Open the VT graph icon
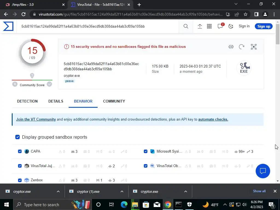Image resolution: width=280 pixels, height=210 pixels. click(x=254, y=47)
